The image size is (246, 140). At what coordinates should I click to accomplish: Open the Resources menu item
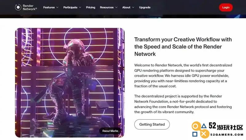[x=107, y=7]
